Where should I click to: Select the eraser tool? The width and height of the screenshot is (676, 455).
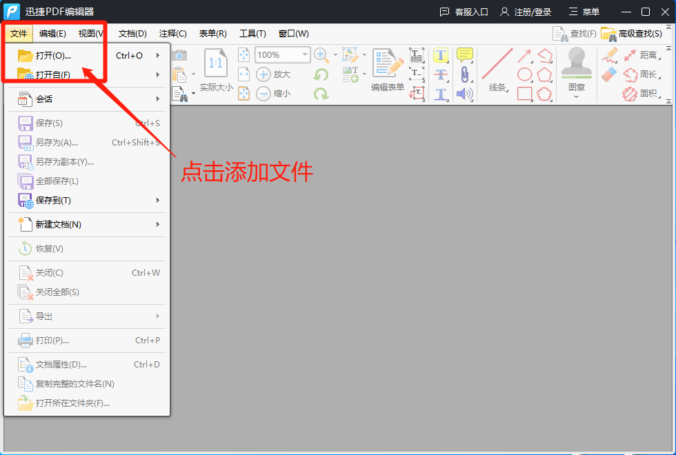click(x=610, y=74)
